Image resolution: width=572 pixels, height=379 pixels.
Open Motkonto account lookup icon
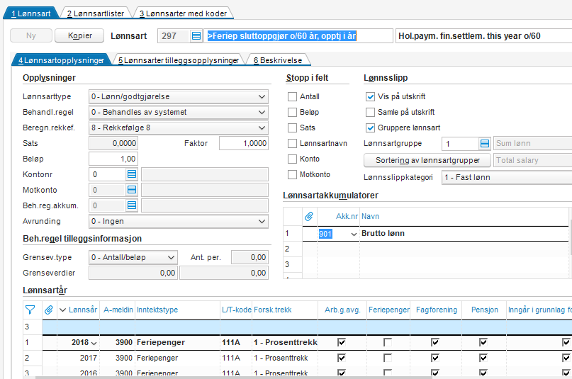coord(132,190)
